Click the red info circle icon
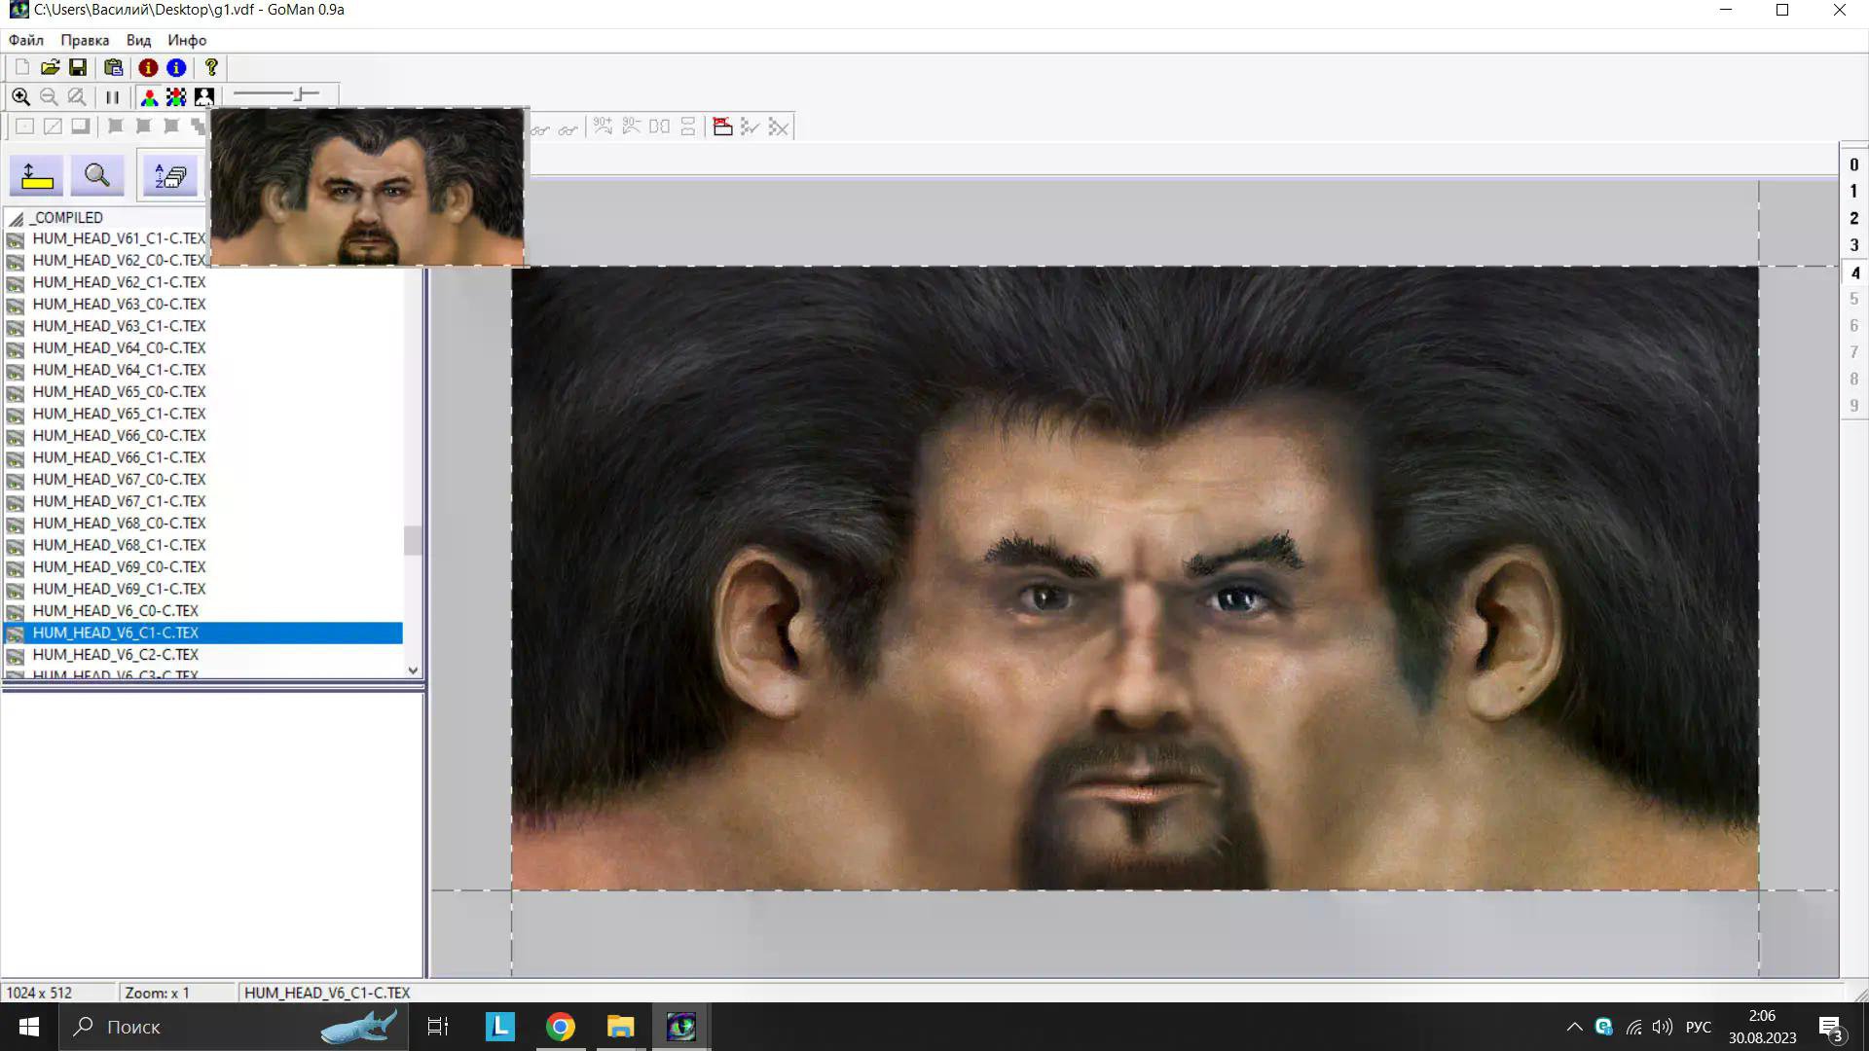This screenshot has width=1869, height=1051. (148, 67)
